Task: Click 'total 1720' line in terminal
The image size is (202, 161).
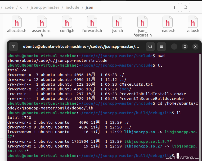Action: (19, 118)
